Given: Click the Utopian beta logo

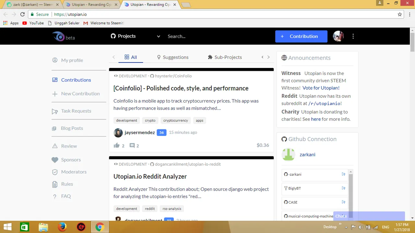Looking at the screenshot, I should tap(64, 37).
